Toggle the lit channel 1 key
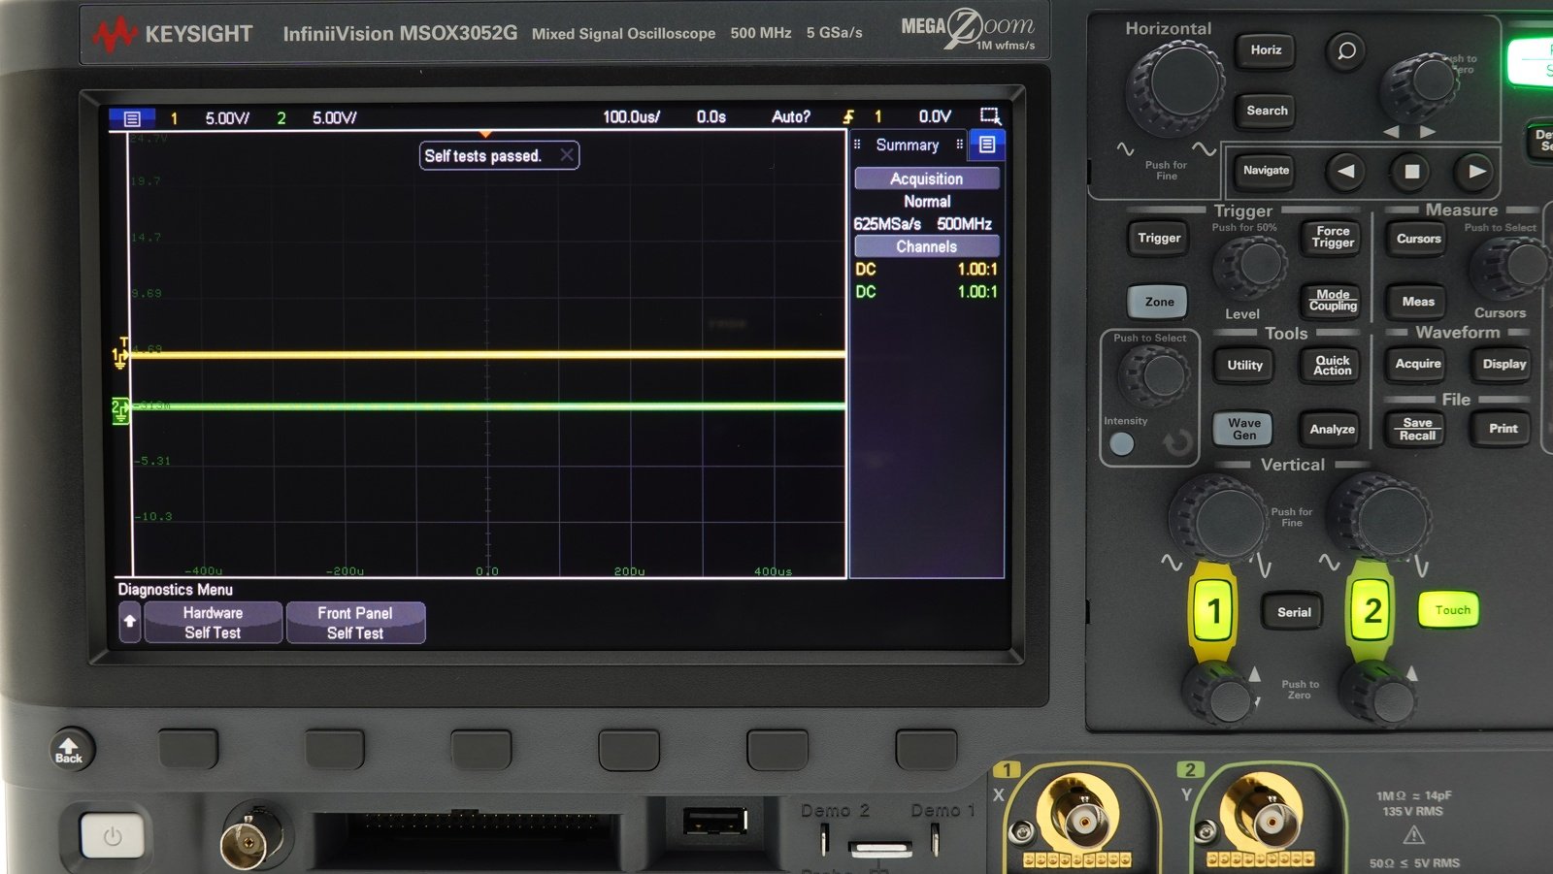Image resolution: width=1553 pixels, height=874 pixels. click(1213, 611)
